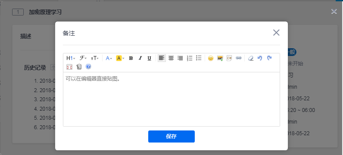Align text left

pos(162,58)
